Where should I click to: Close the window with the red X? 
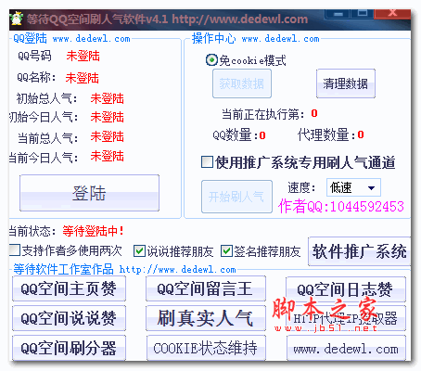click(392, 13)
